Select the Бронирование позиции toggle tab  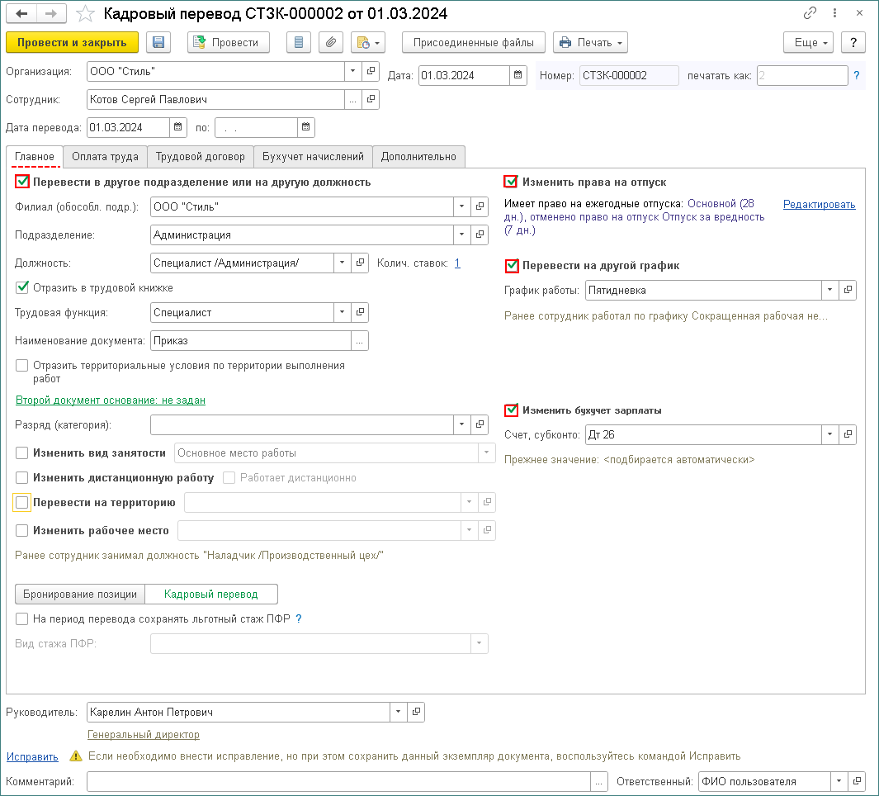click(79, 594)
